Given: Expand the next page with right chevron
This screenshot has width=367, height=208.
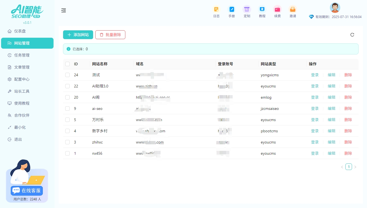Looking at the screenshot, I should click(355, 167).
